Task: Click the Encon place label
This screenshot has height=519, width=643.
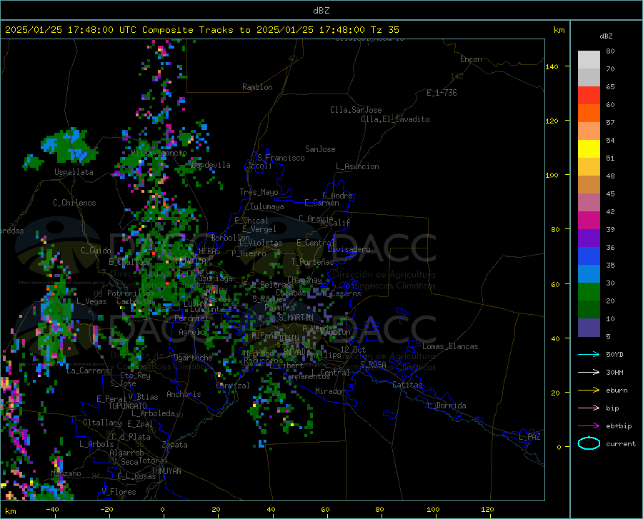Action: (x=471, y=59)
